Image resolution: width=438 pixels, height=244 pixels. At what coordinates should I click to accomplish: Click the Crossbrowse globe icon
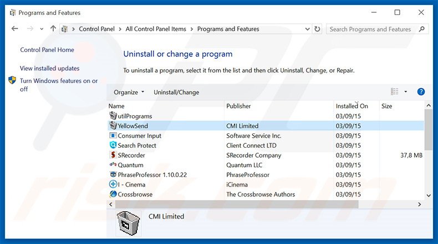(x=113, y=194)
